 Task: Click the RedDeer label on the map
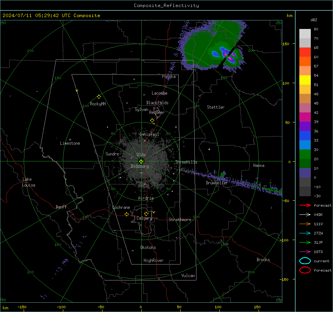click(157, 112)
